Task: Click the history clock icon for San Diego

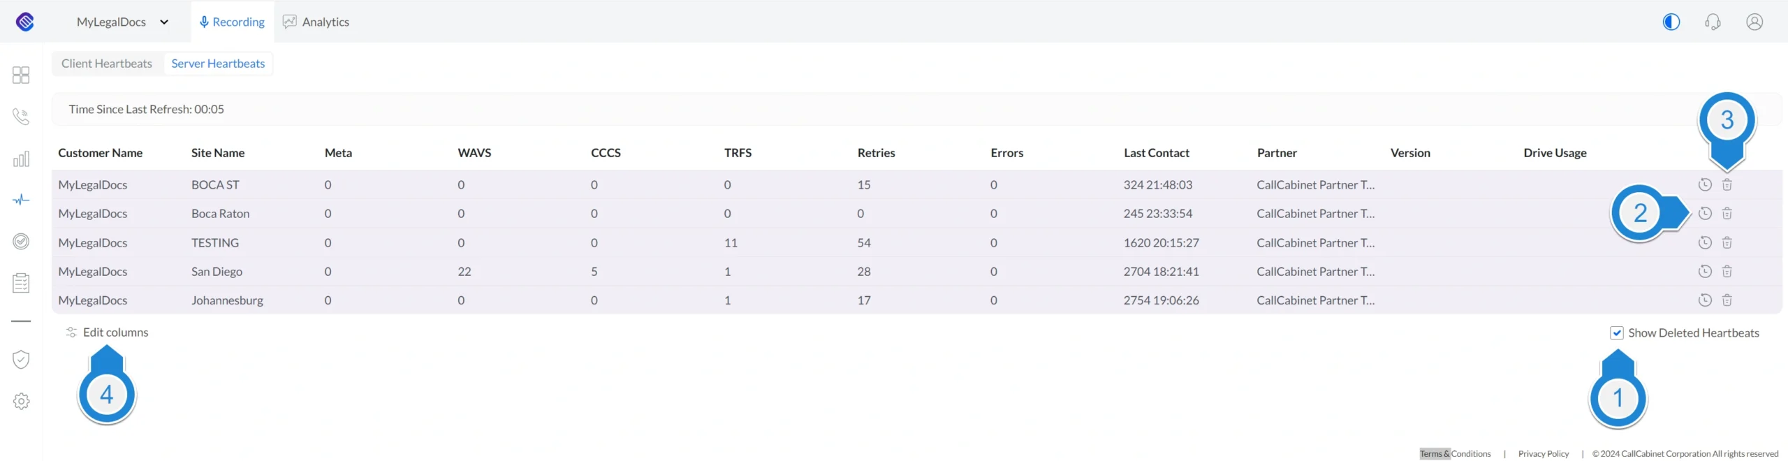Action: click(1705, 271)
